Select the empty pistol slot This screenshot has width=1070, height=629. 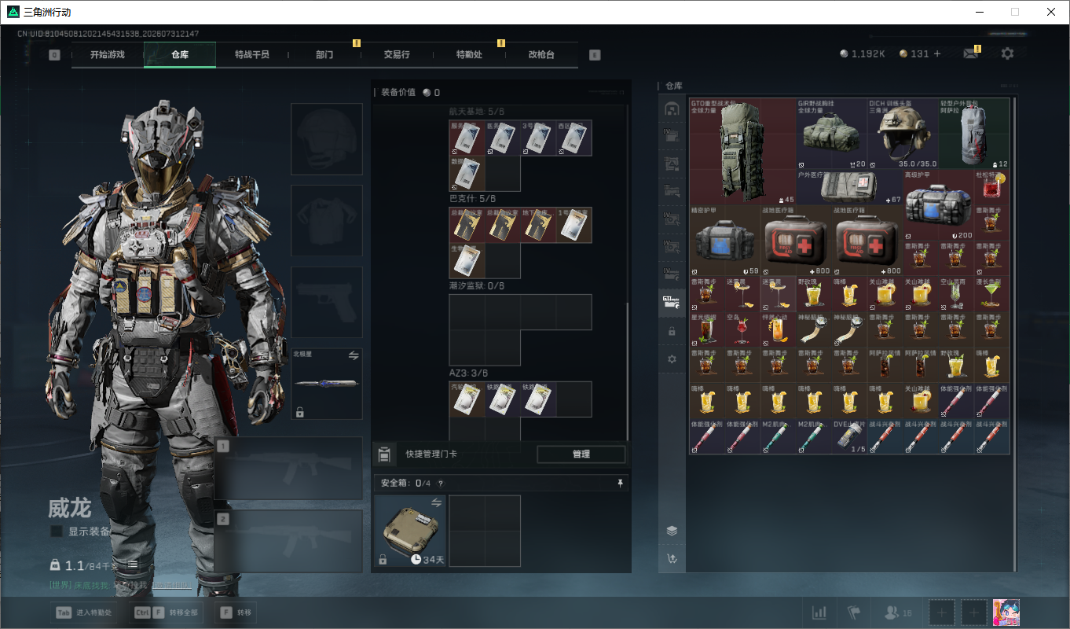[327, 303]
